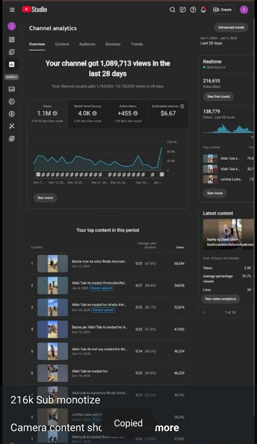Select the Trends tab

[136, 44]
